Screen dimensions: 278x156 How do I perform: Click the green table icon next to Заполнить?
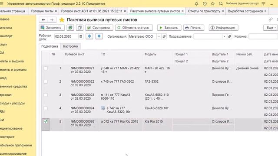click(70, 28)
